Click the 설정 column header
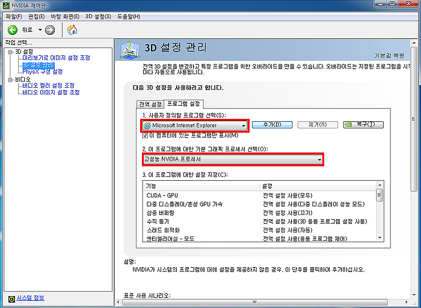This screenshot has width=421, height=308. (318, 186)
